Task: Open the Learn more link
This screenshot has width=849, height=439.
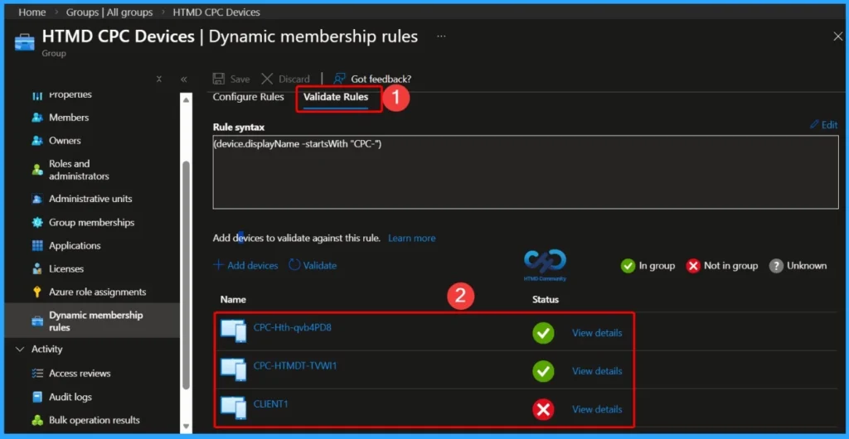Action: 411,238
